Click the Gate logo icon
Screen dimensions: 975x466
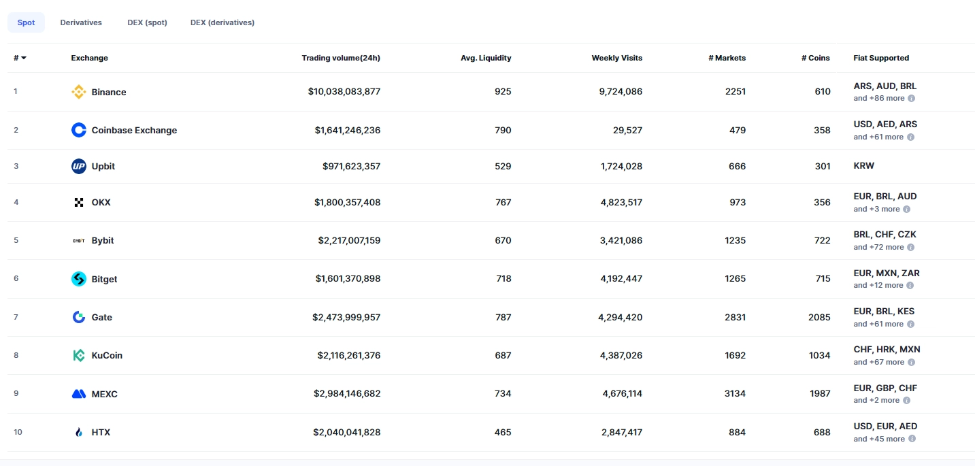[79, 317]
